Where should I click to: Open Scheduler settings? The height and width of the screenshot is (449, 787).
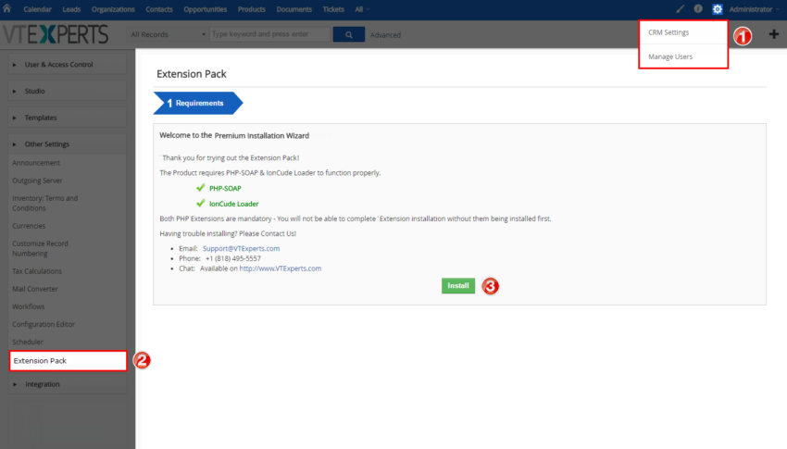28,343
